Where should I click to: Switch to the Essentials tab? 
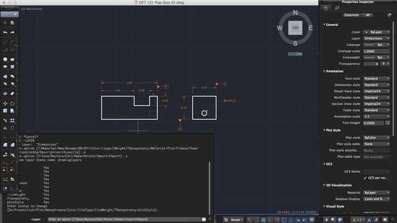click(352, 15)
